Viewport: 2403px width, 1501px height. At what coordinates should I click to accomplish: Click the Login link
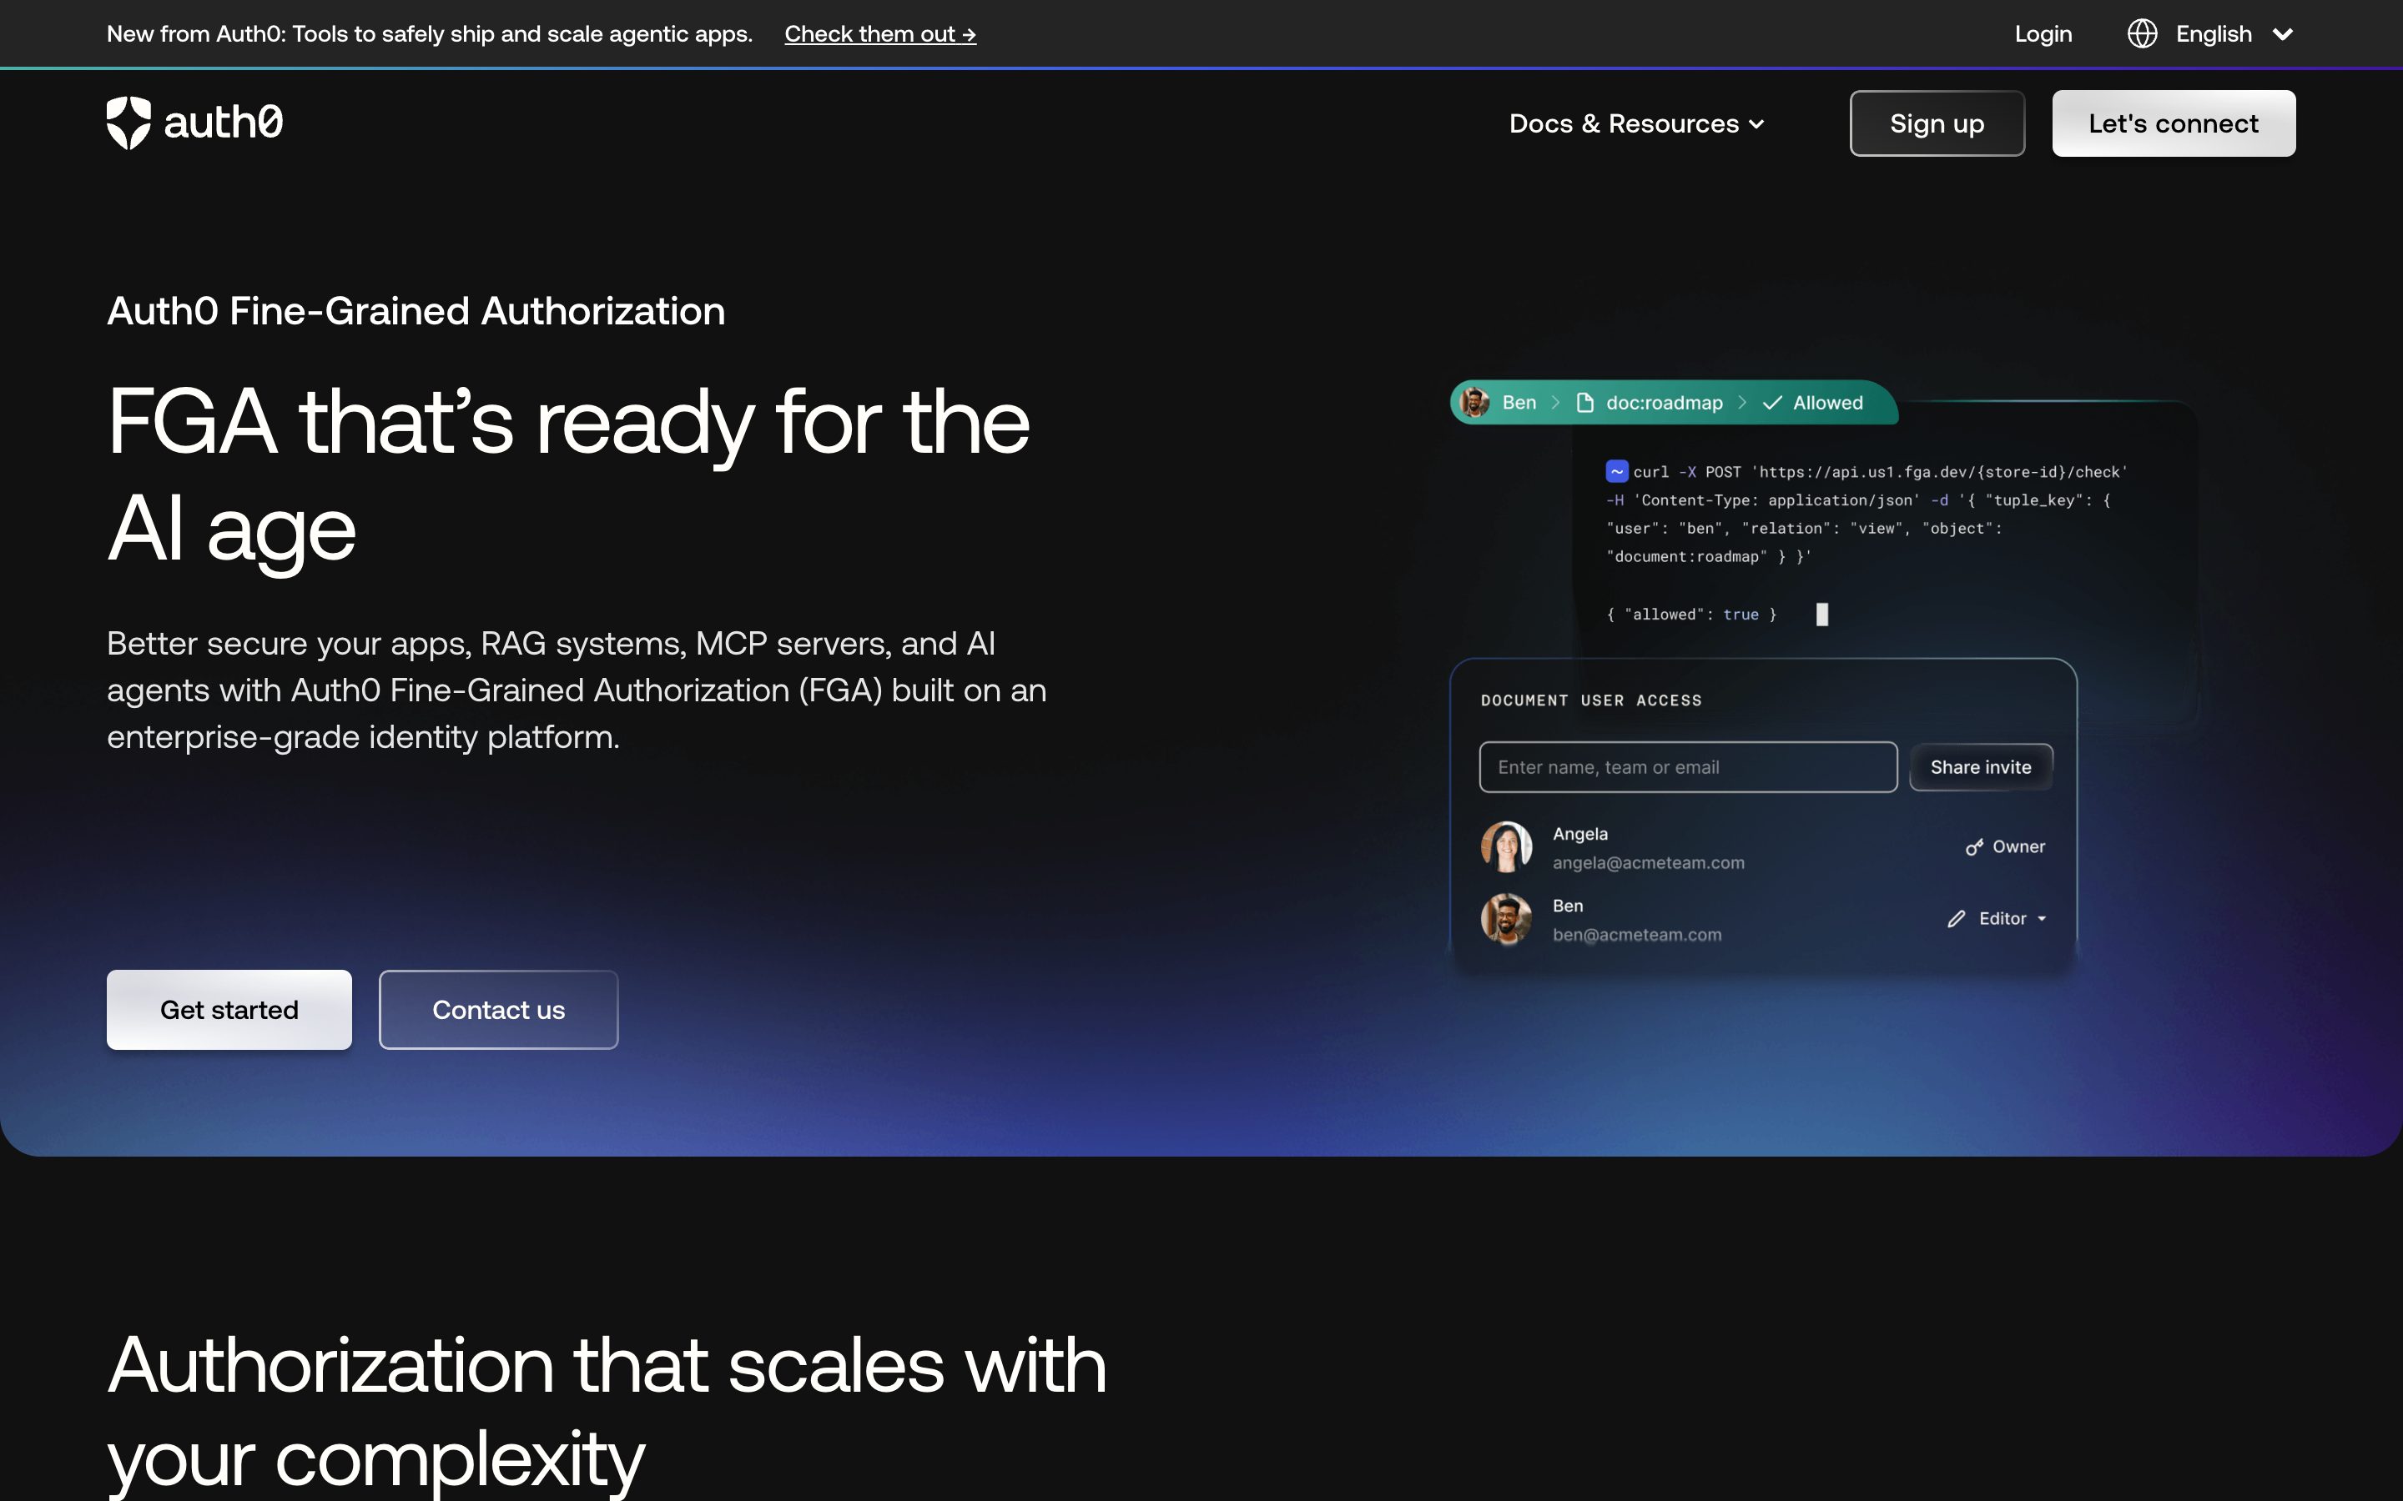pos(2043,33)
